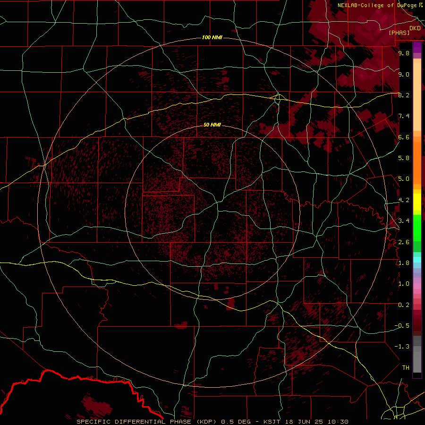This screenshot has width=425, height=425.
Task: Click the DKD label above the color scale
Action: point(415,28)
